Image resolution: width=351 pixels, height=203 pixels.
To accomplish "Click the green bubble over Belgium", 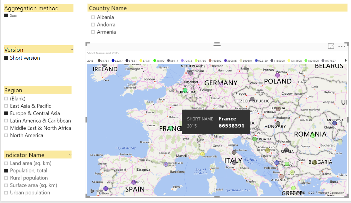I will pos(185,90).
